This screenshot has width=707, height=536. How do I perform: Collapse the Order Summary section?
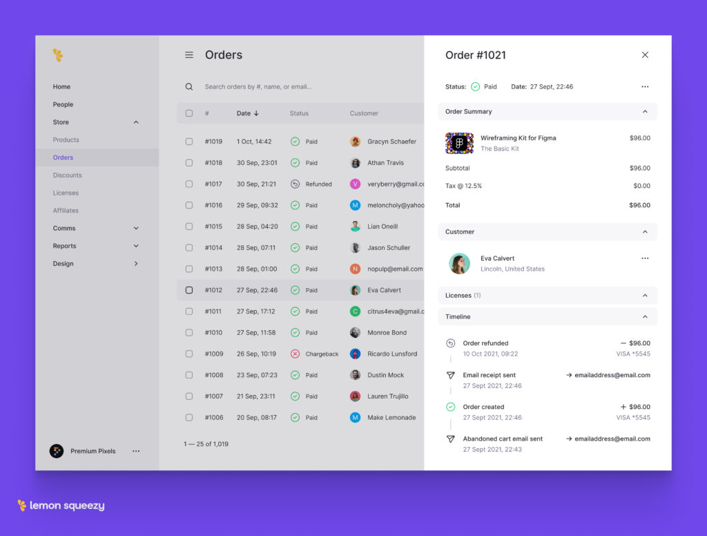pos(645,111)
